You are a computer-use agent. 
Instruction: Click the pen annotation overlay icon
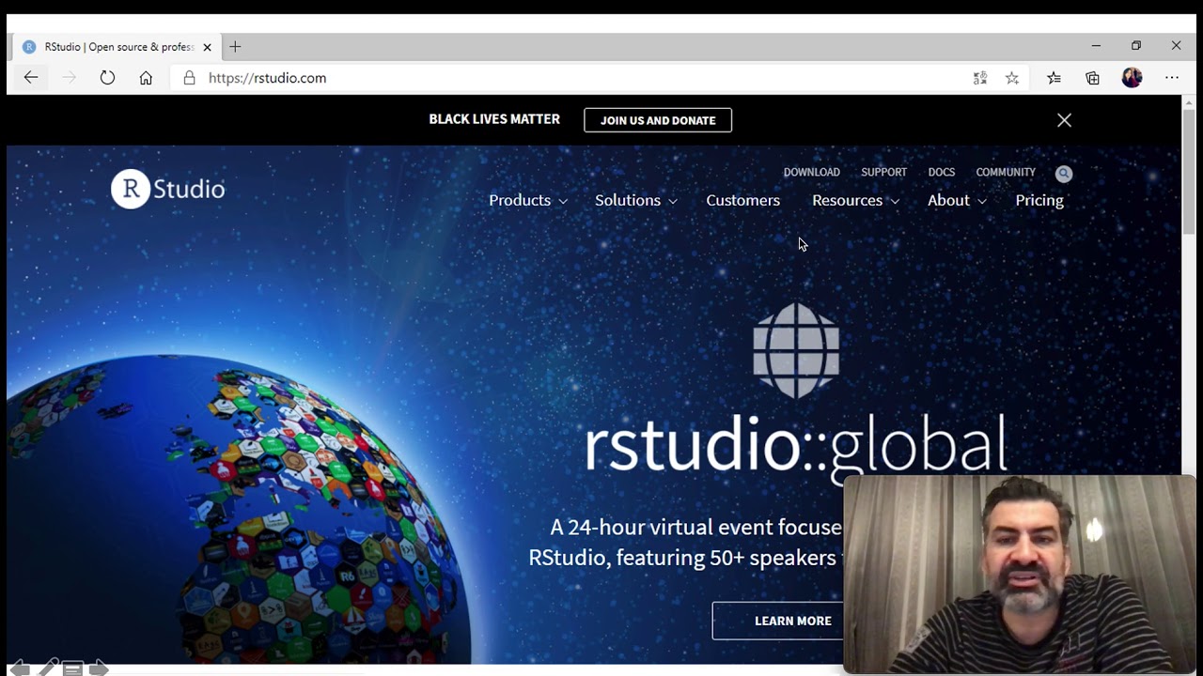tap(47, 668)
